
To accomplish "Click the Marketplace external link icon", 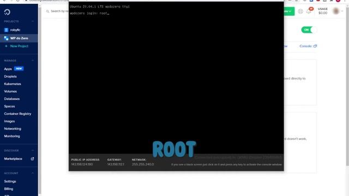I will click(32, 158).
